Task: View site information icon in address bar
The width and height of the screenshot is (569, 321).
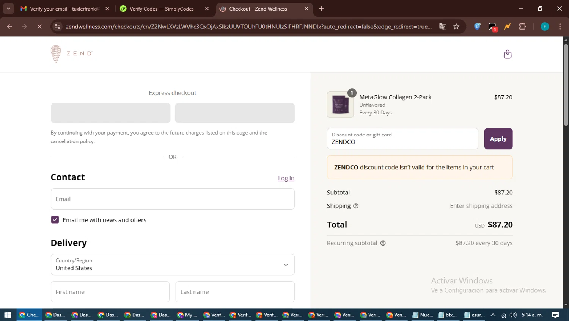Action: tap(57, 27)
